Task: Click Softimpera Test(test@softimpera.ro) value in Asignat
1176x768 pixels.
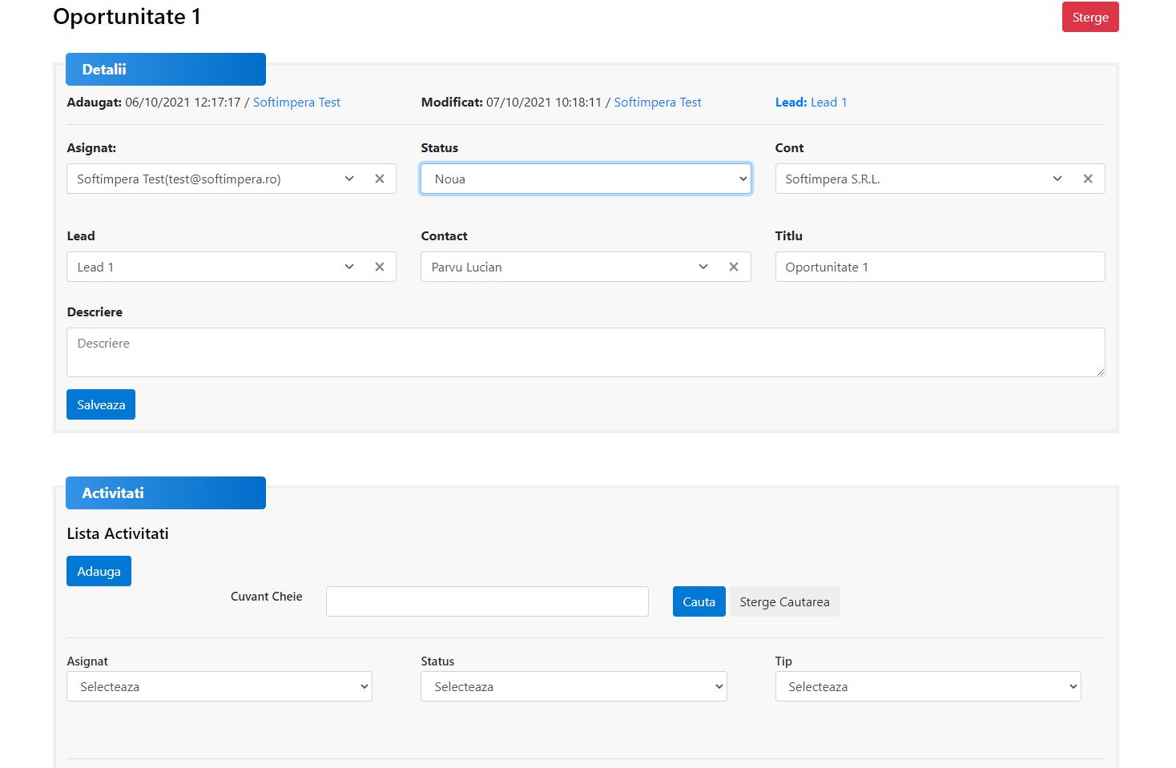Action: tap(179, 179)
